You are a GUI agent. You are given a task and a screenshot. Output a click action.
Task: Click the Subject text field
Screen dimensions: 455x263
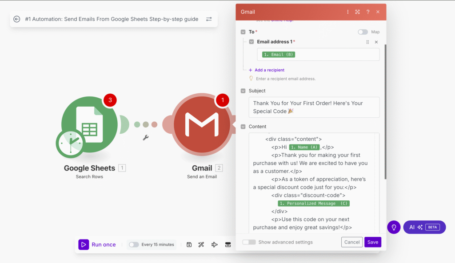pyautogui.click(x=314, y=108)
